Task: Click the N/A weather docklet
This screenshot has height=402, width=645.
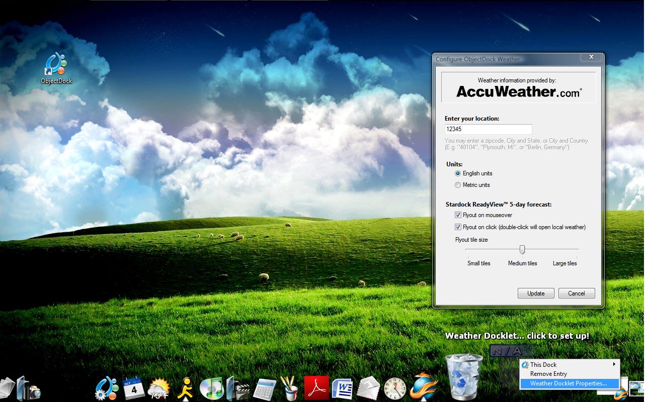Action: 507,351
